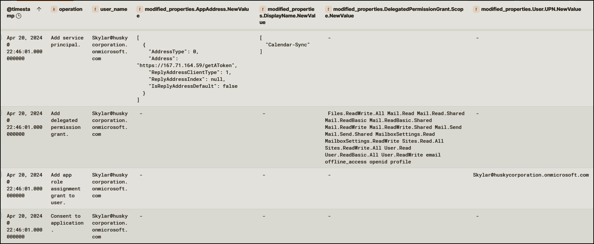Click the Skylar UPN value in the last column

click(530, 175)
